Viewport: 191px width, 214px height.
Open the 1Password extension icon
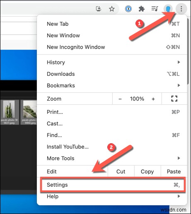pos(128,9)
